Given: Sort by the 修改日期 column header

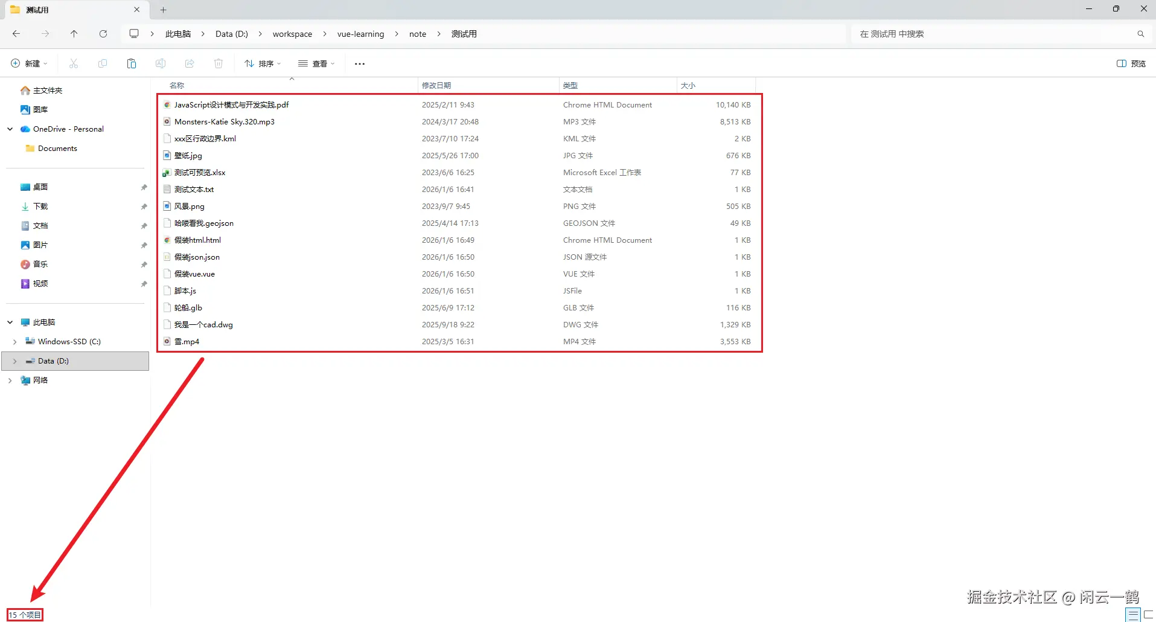Looking at the screenshot, I should point(436,86).
